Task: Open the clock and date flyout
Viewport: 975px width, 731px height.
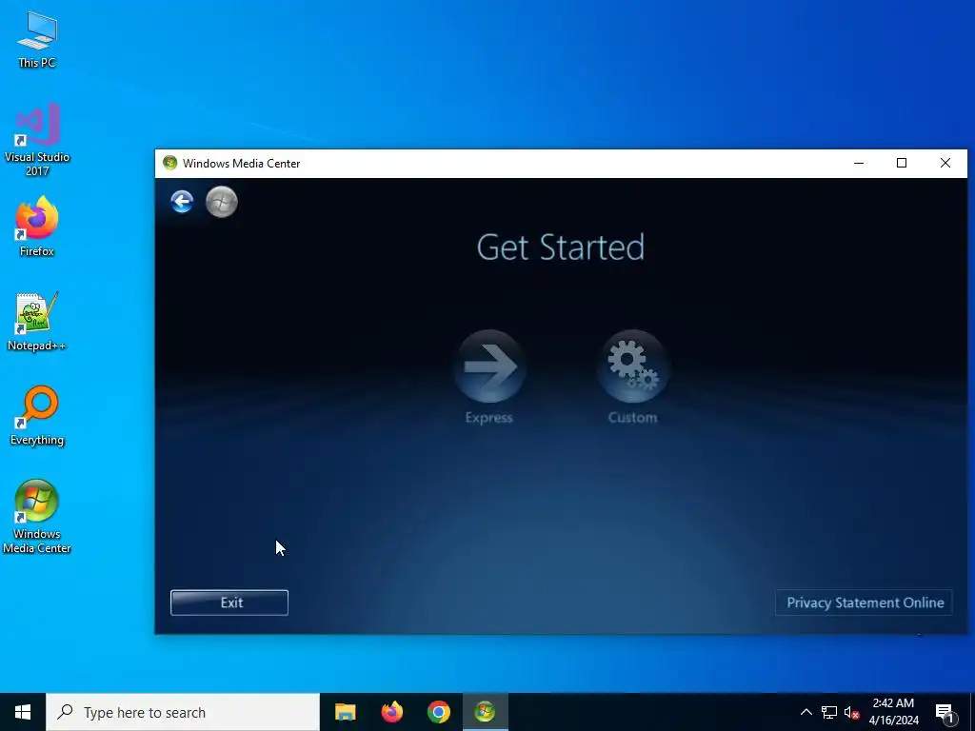Action: (x=893, y=712)
